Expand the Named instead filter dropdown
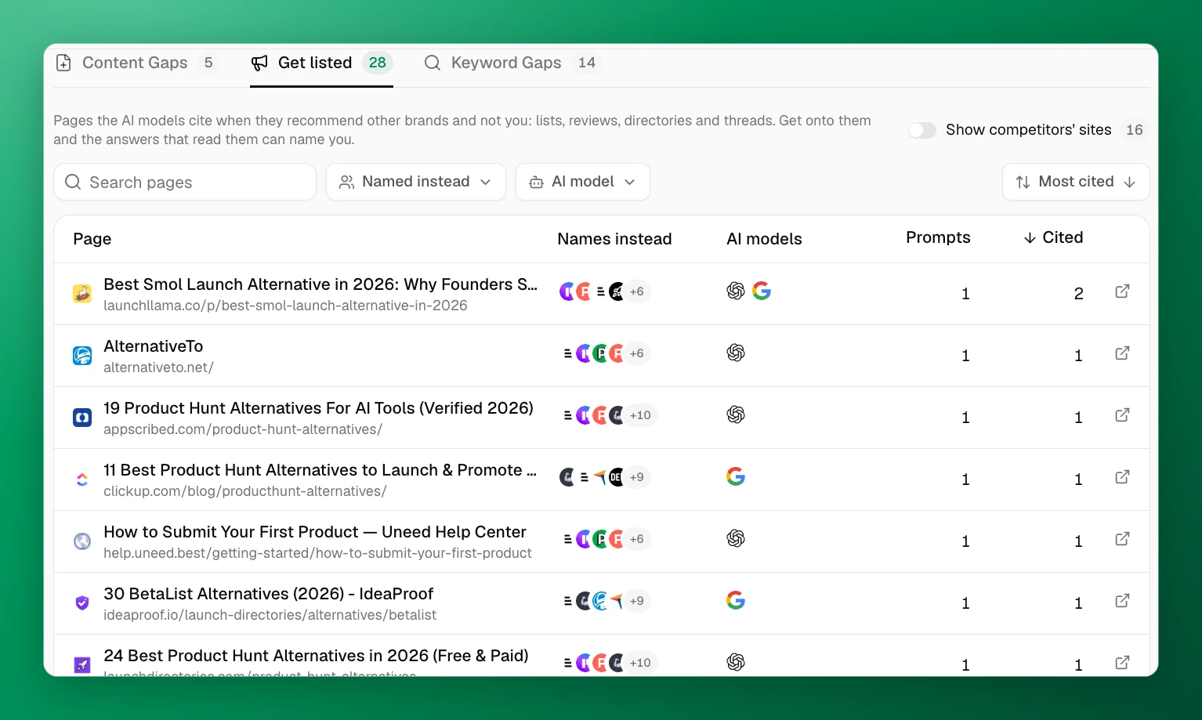The width and height of the screenshot is (1202, 720). click(416, 182)
